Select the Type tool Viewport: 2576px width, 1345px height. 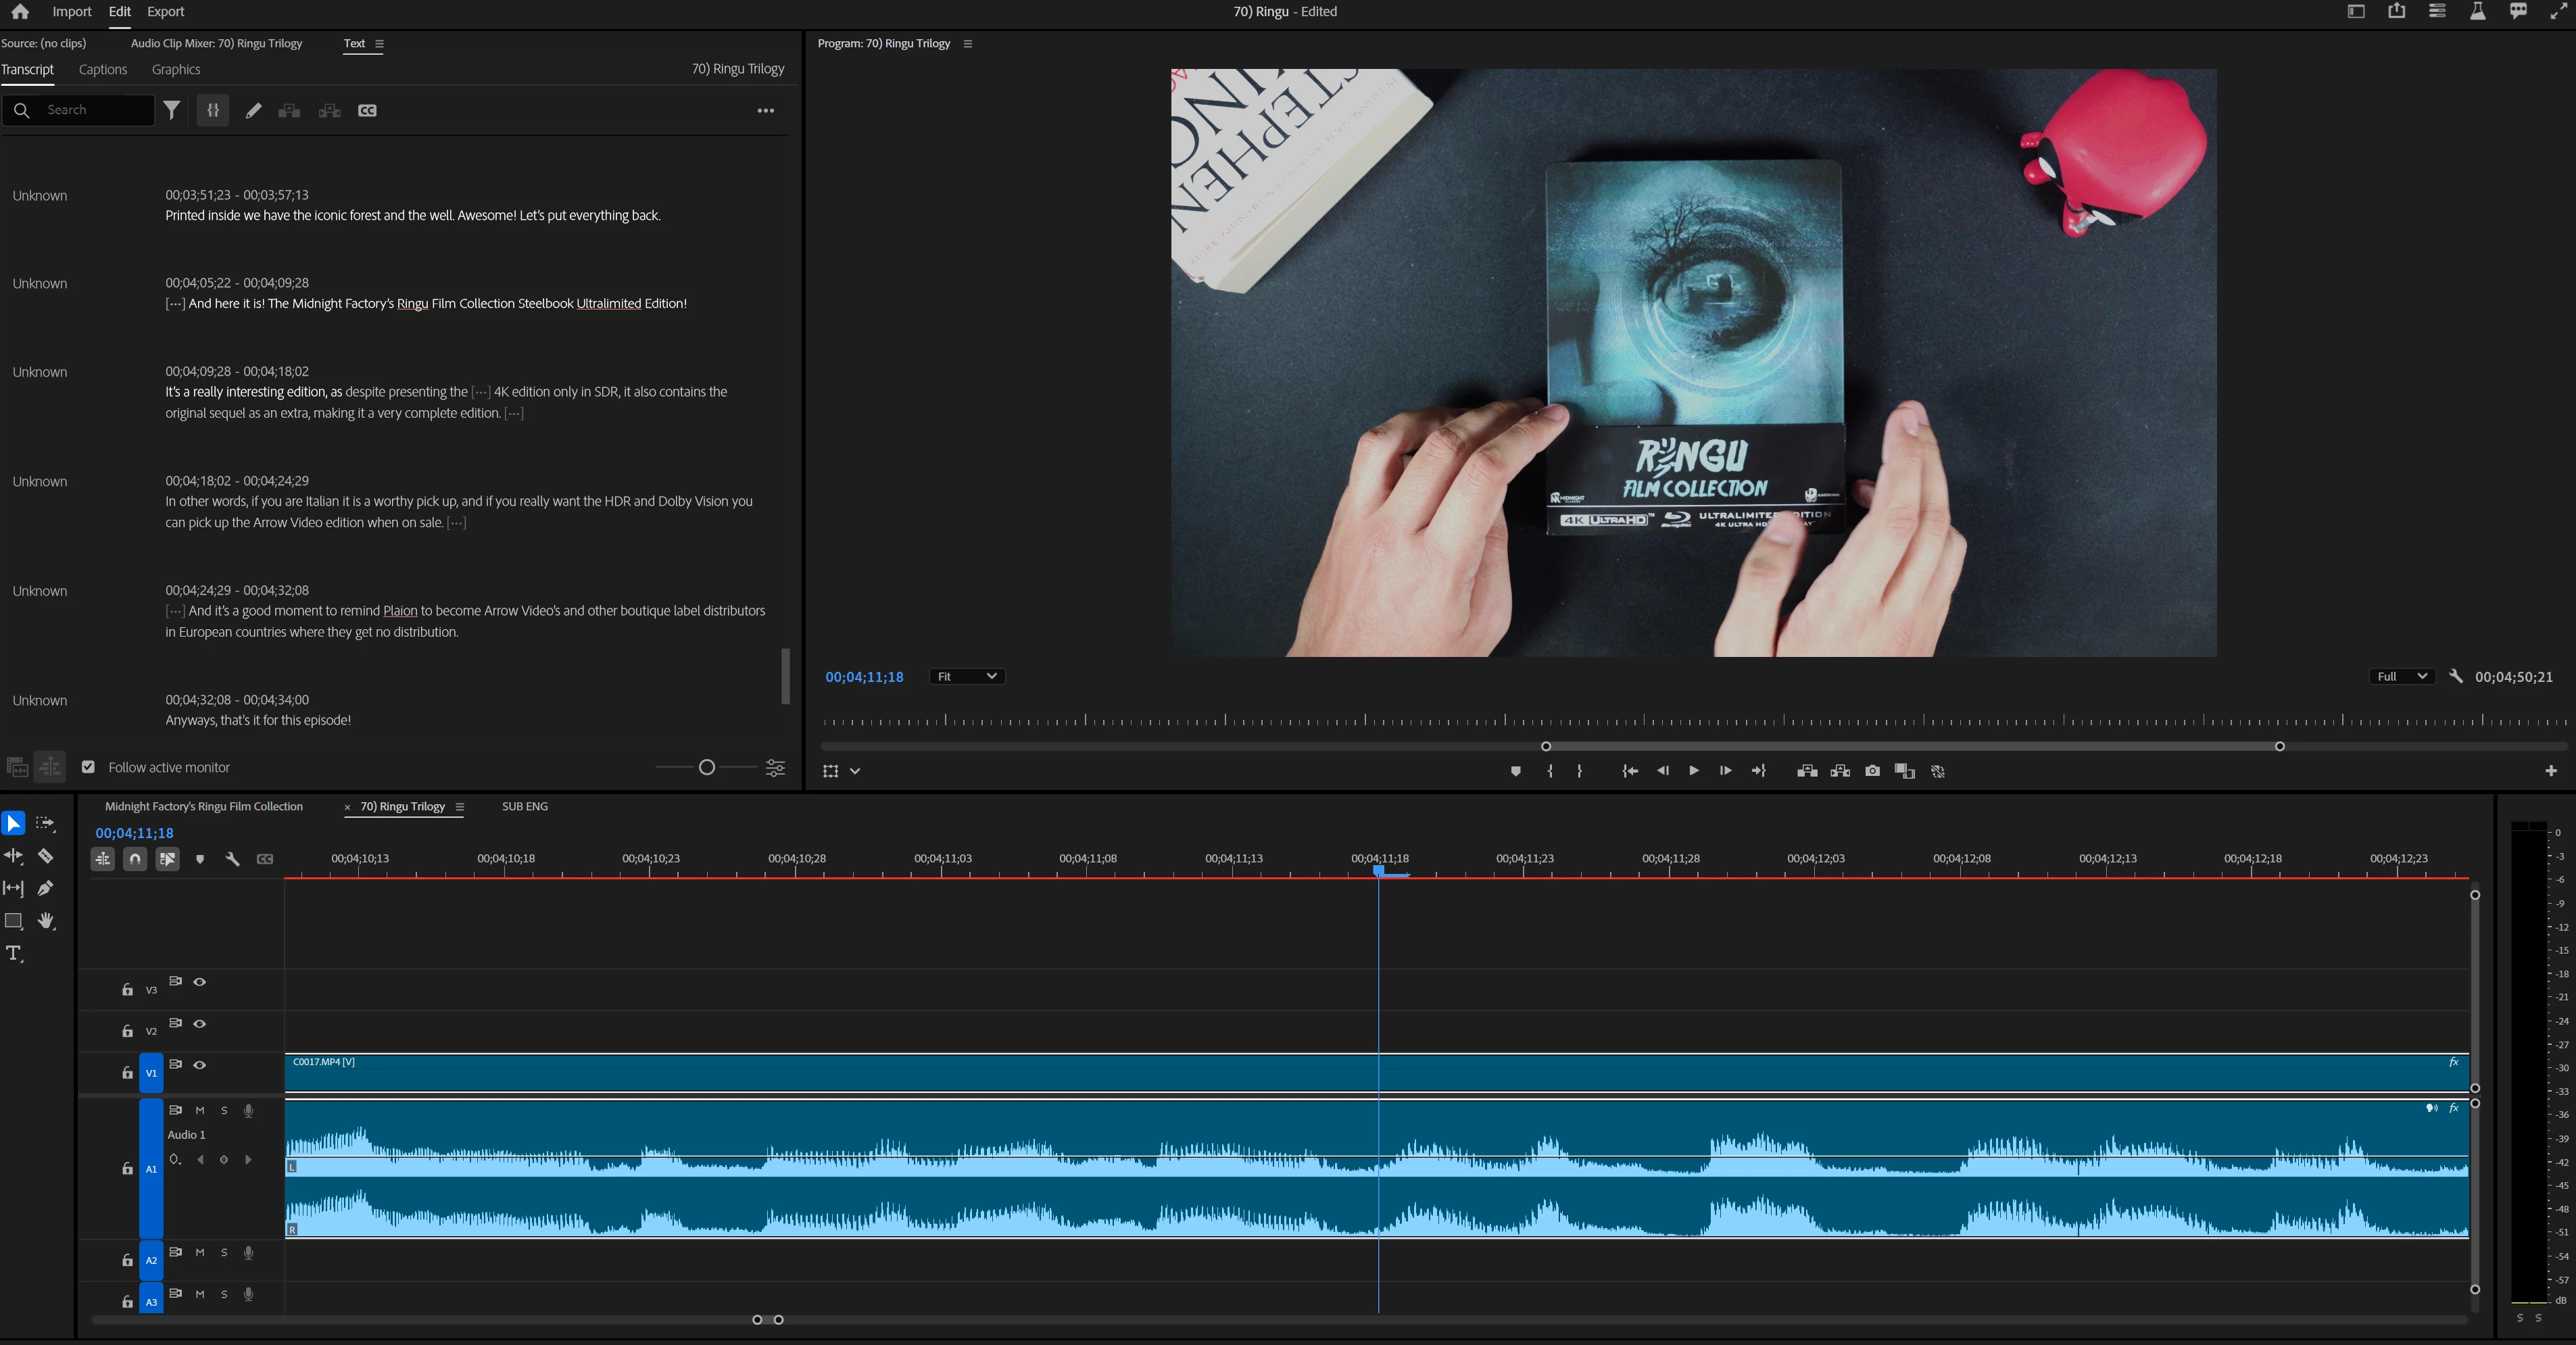tap(14, 953)
